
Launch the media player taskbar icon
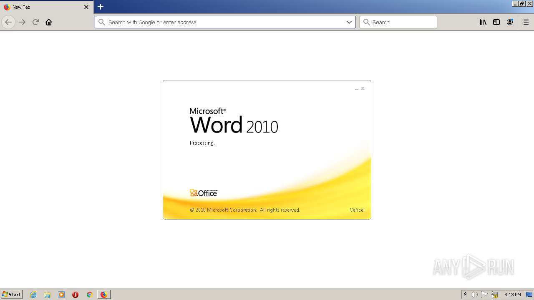pyautogui.click(x=61, y=295)
